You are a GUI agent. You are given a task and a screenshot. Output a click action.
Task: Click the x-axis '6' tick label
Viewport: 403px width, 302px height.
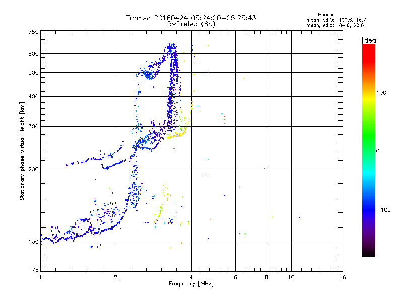pyautogui.click(x=235, y=277)
